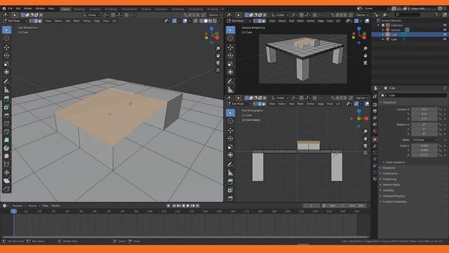
Task: Open the Options dropdown in the left viewport header
Action: click(x=215, y=15)
